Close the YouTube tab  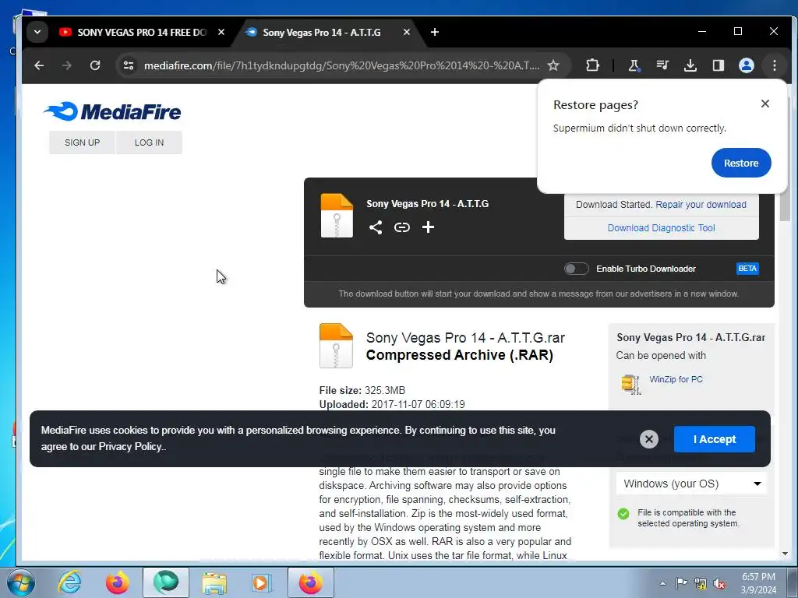click(x=221, y=32)
